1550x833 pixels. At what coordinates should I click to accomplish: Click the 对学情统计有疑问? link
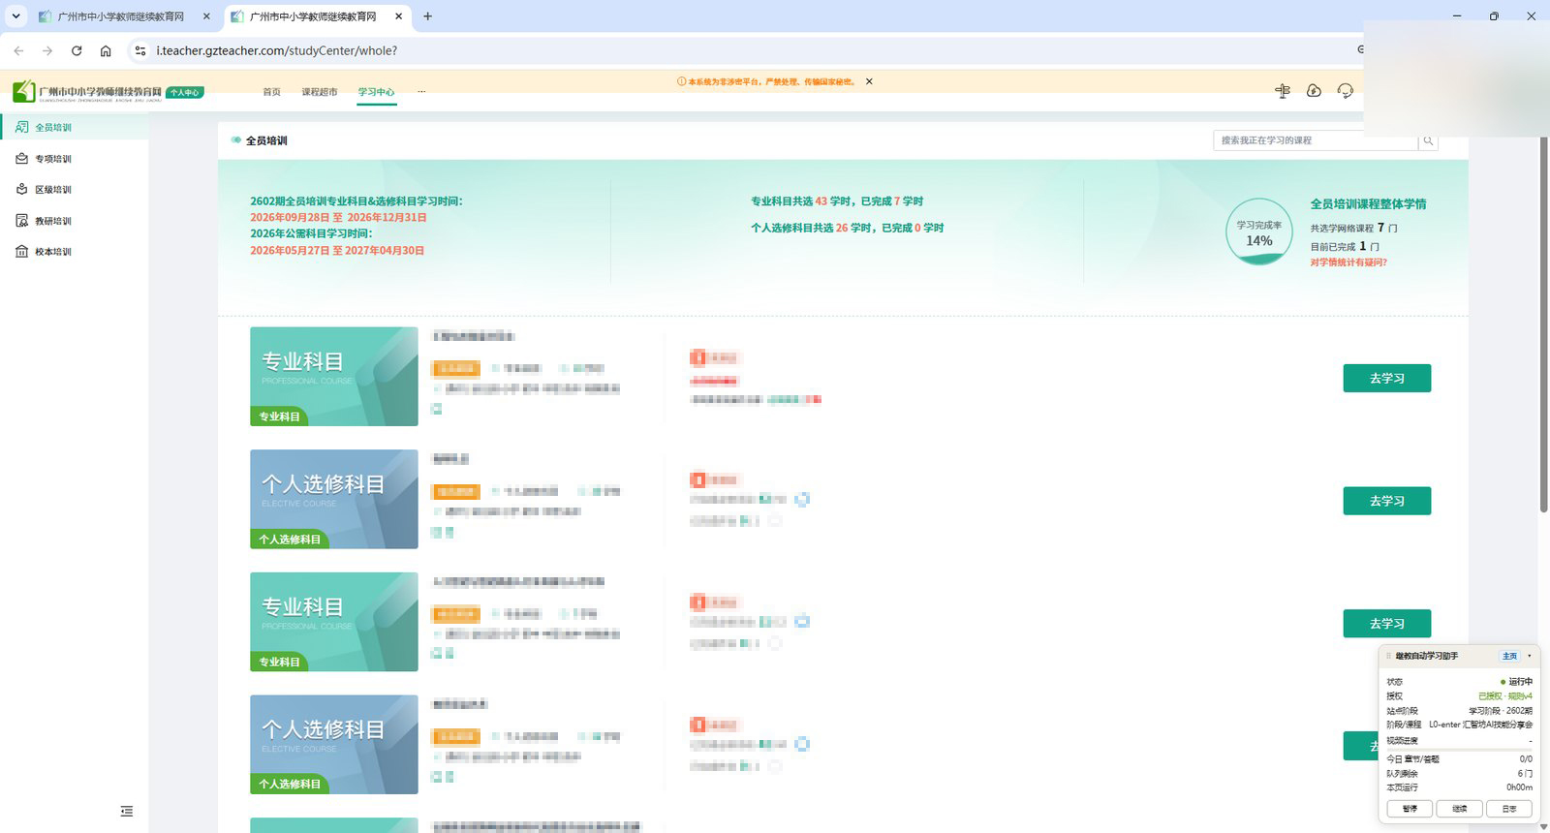tap(1348, 262)
